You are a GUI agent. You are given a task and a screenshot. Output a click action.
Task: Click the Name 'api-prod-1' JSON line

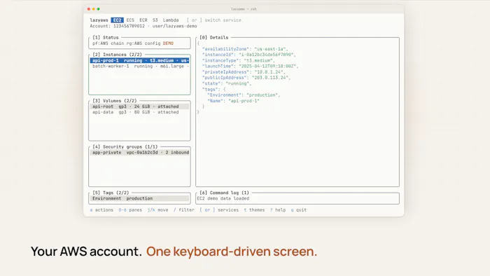[233, 101]
